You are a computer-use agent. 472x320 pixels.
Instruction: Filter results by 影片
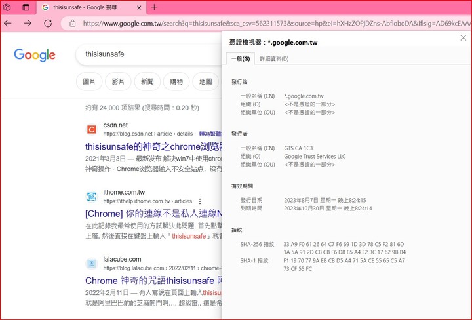pos(118,82)
